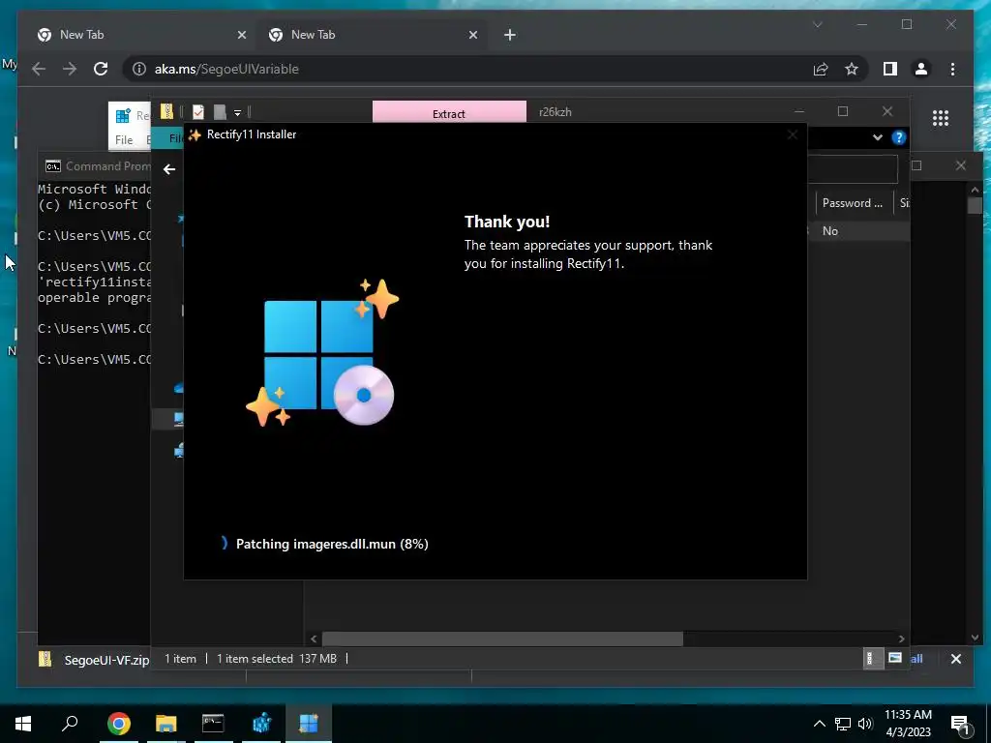Viewport: 991px width, 743px height.
Task: Select the 'No' cell in Password column
Action: [x=829, y=231]
